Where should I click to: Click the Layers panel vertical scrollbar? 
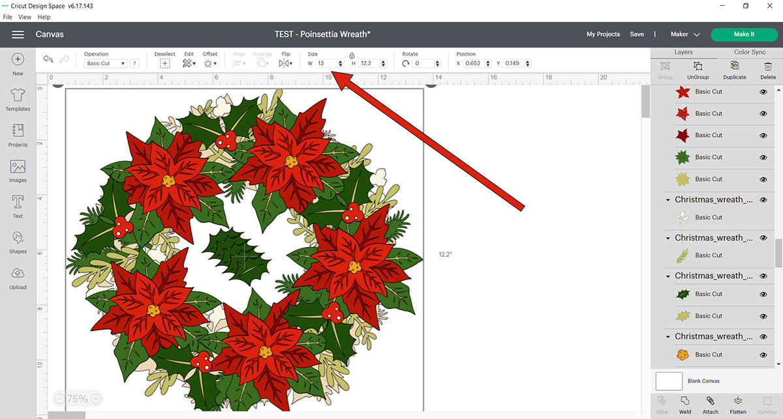coord(778,253)
